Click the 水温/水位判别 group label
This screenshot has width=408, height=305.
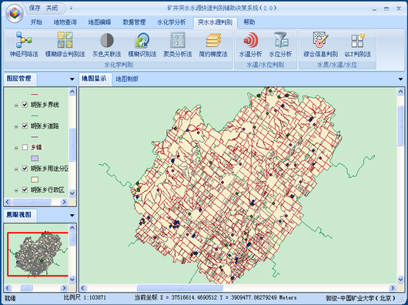pos(265,65)
